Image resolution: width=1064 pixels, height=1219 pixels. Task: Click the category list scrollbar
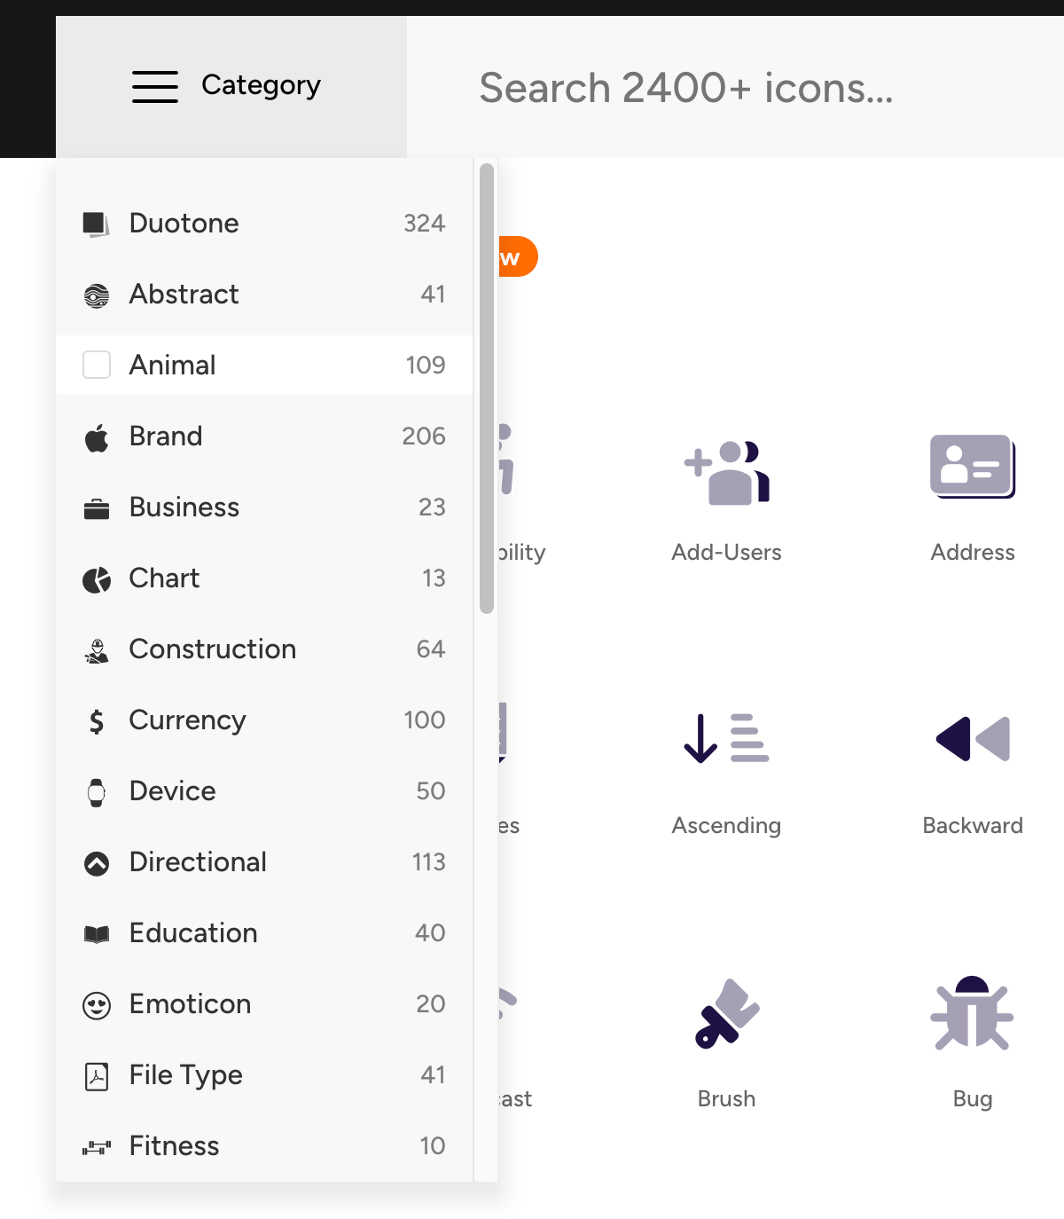click(x=486, y=389)
